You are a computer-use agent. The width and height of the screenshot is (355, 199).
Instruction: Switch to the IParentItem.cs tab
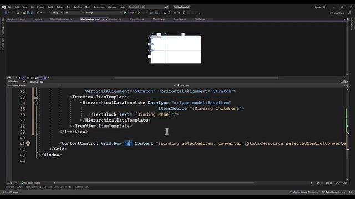click(137, 19)
